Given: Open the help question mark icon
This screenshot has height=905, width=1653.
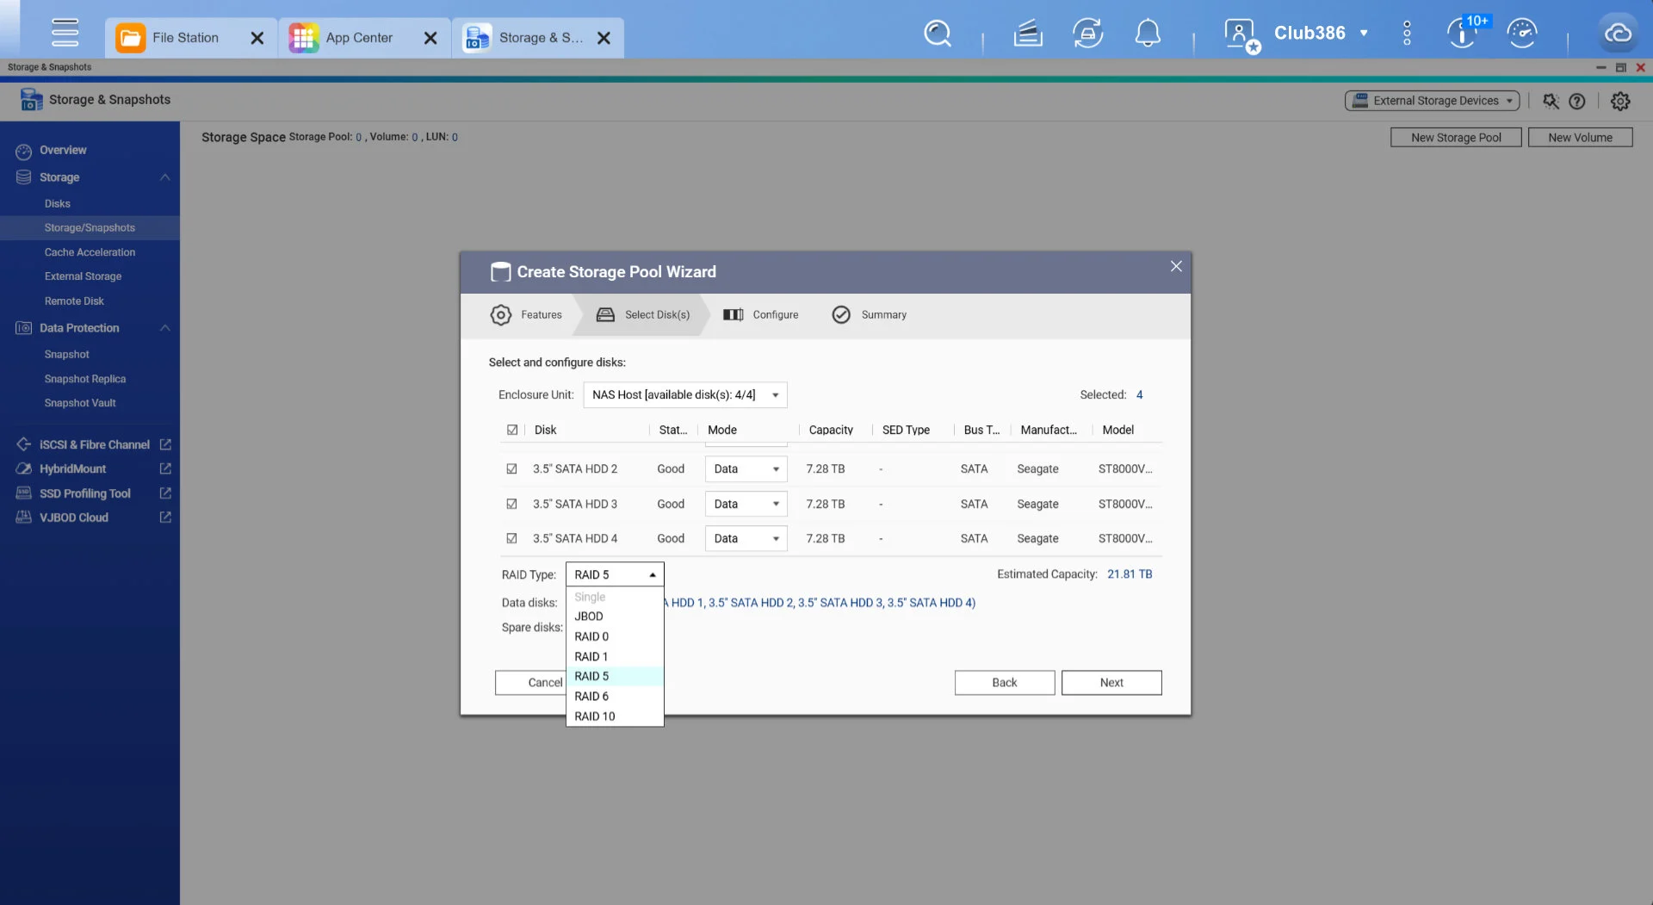Looking at the screenshot, I should 1577,101.
